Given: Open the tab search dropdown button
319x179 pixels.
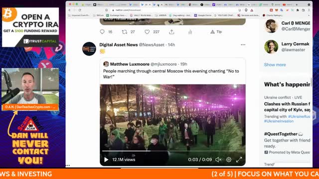Looking at the screenshot, I should (309, 4).
